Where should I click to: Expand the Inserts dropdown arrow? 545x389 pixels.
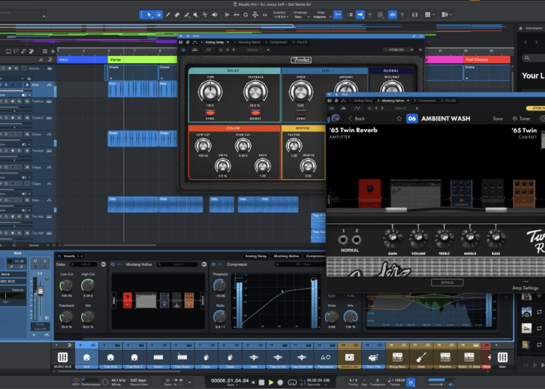(x=78, y=256)
